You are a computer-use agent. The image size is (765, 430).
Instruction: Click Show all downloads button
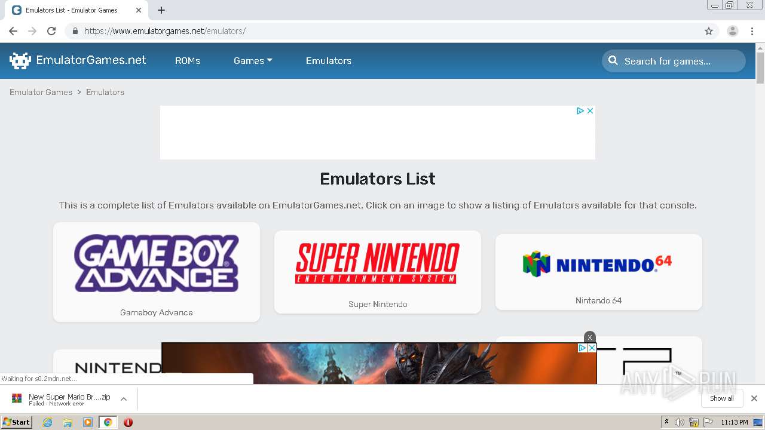click(x=722, y=398)
